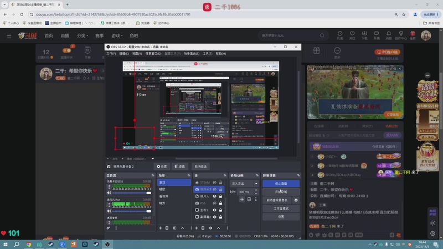
Task: Open the OBS 文件(F) menu
Action: [111, 54]
